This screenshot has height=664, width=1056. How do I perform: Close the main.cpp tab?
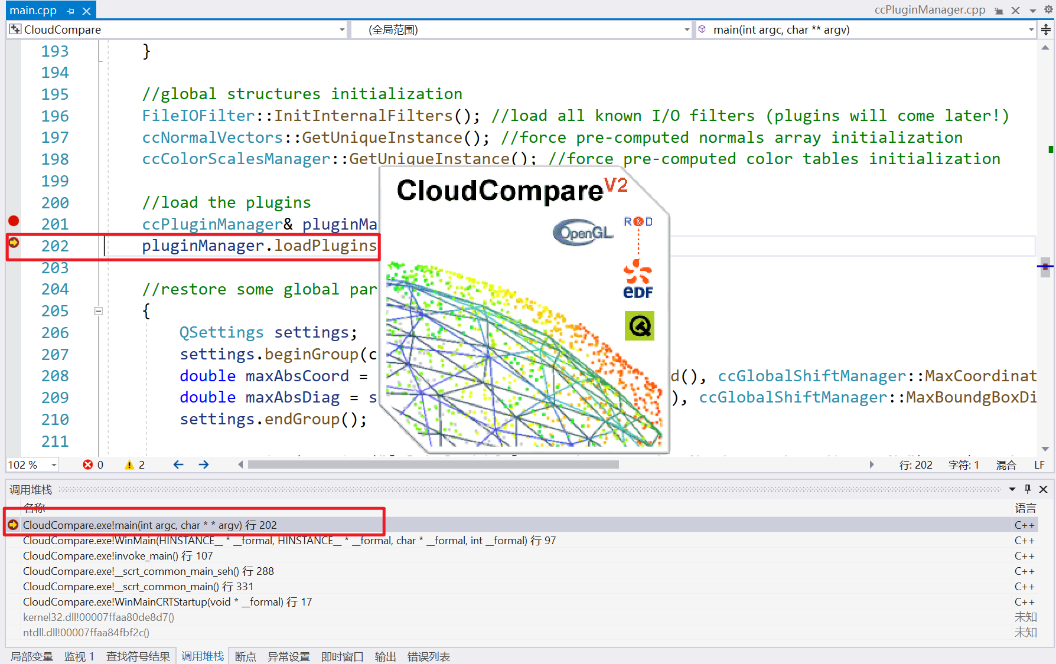coord(87,11)
